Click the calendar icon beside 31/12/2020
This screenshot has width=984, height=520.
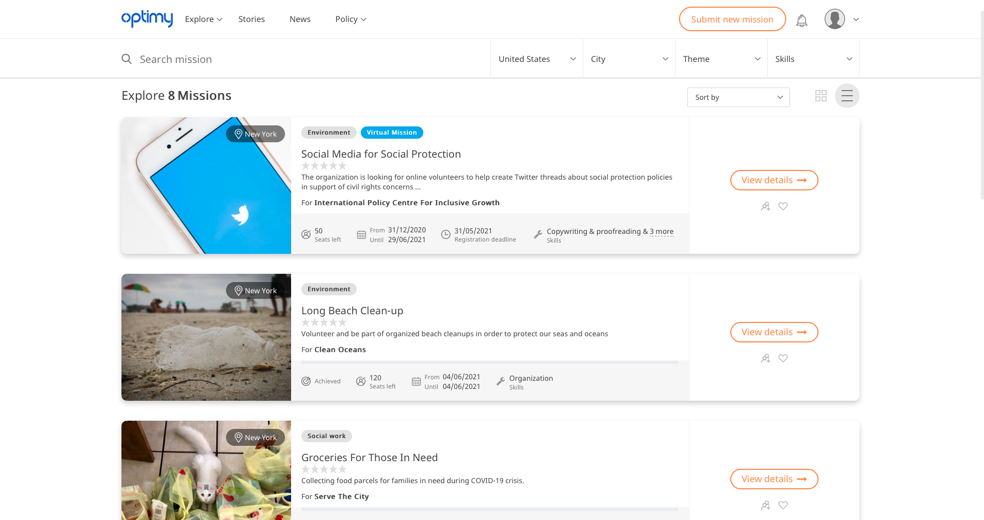(x=361, y=234)
